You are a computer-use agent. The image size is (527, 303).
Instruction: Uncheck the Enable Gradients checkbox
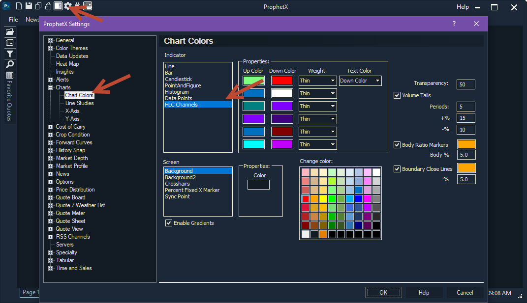pos(169,223)
